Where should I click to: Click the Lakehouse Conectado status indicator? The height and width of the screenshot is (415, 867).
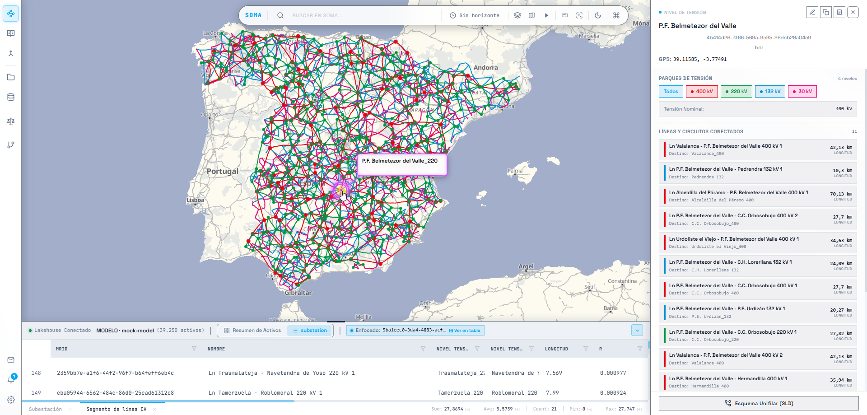(x=59, y=331)
